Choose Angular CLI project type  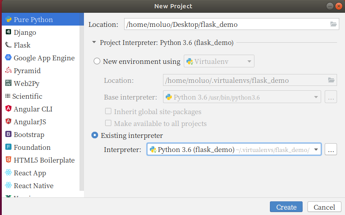[x=41, y=108]
